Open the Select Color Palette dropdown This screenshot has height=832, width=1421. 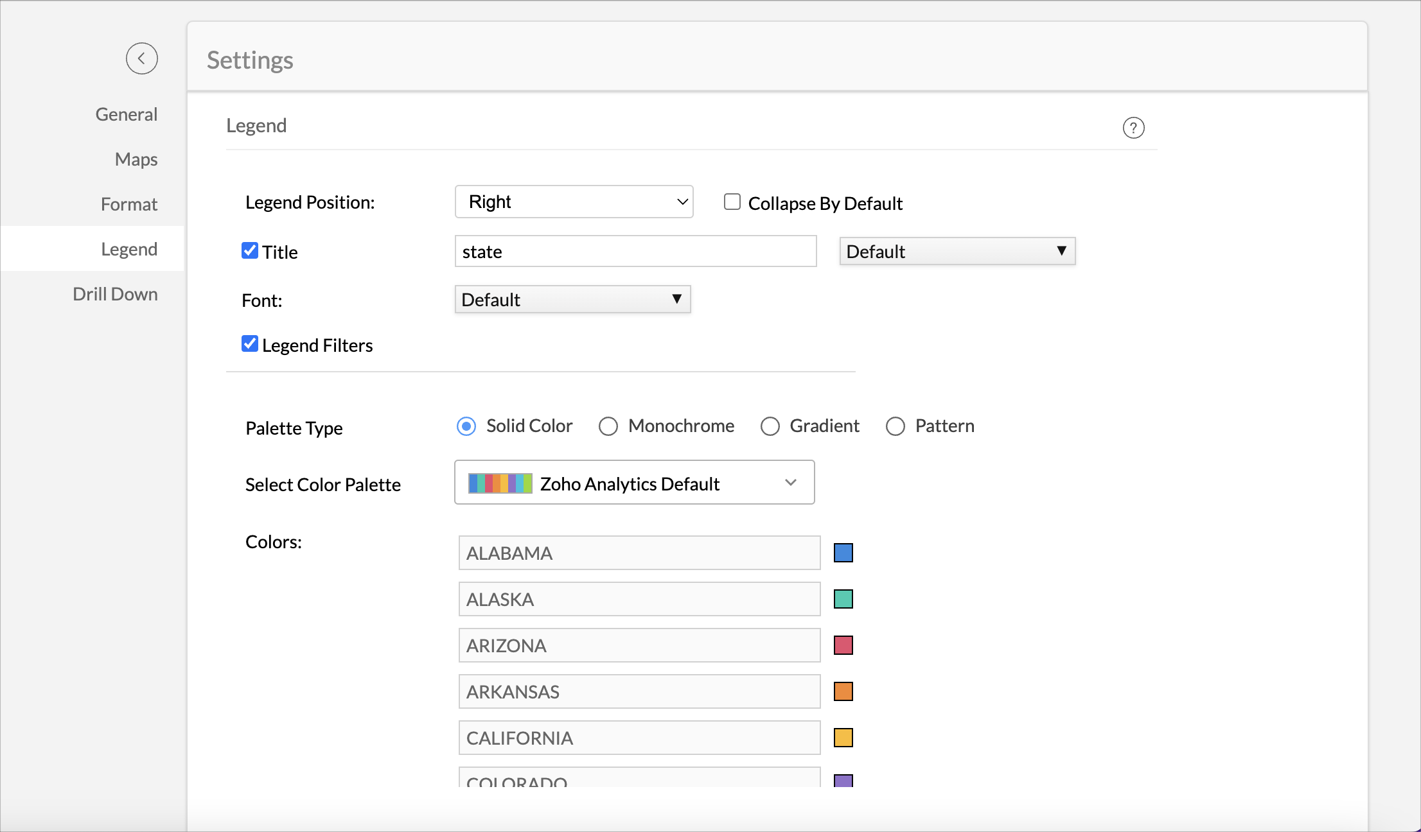(x=634, y=483)
